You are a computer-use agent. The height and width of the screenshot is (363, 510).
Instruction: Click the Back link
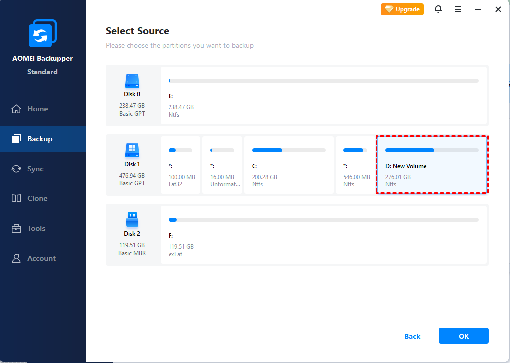412,336
